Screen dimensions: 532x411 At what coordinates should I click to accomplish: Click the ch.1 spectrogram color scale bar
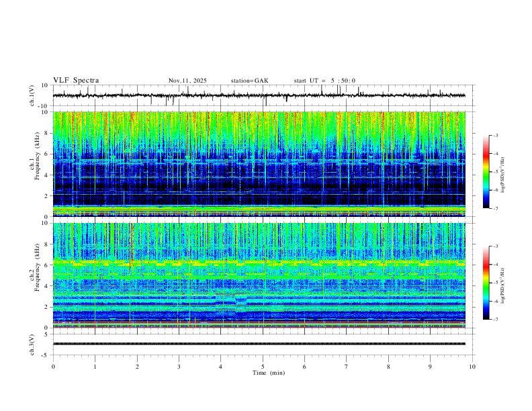point(486,172)
